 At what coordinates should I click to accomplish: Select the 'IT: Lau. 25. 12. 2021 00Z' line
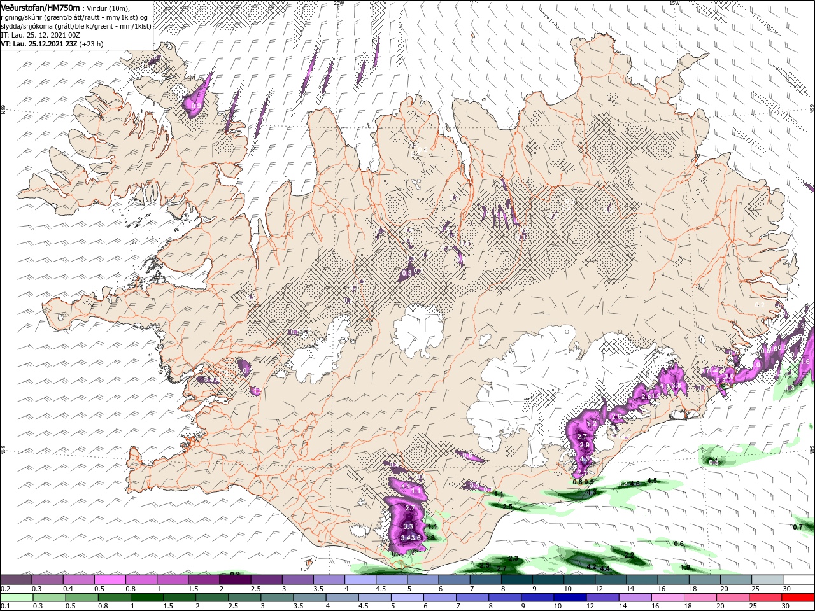(39, 35)
